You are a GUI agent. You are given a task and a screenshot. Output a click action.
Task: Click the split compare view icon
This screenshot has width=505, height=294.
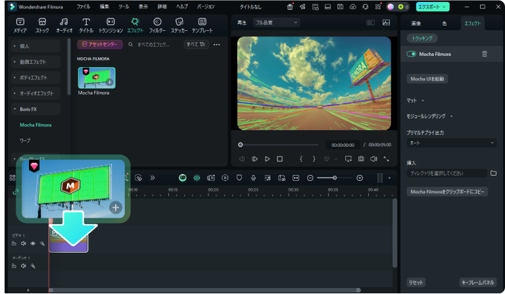pyautogui.click(x=370, y=22)
